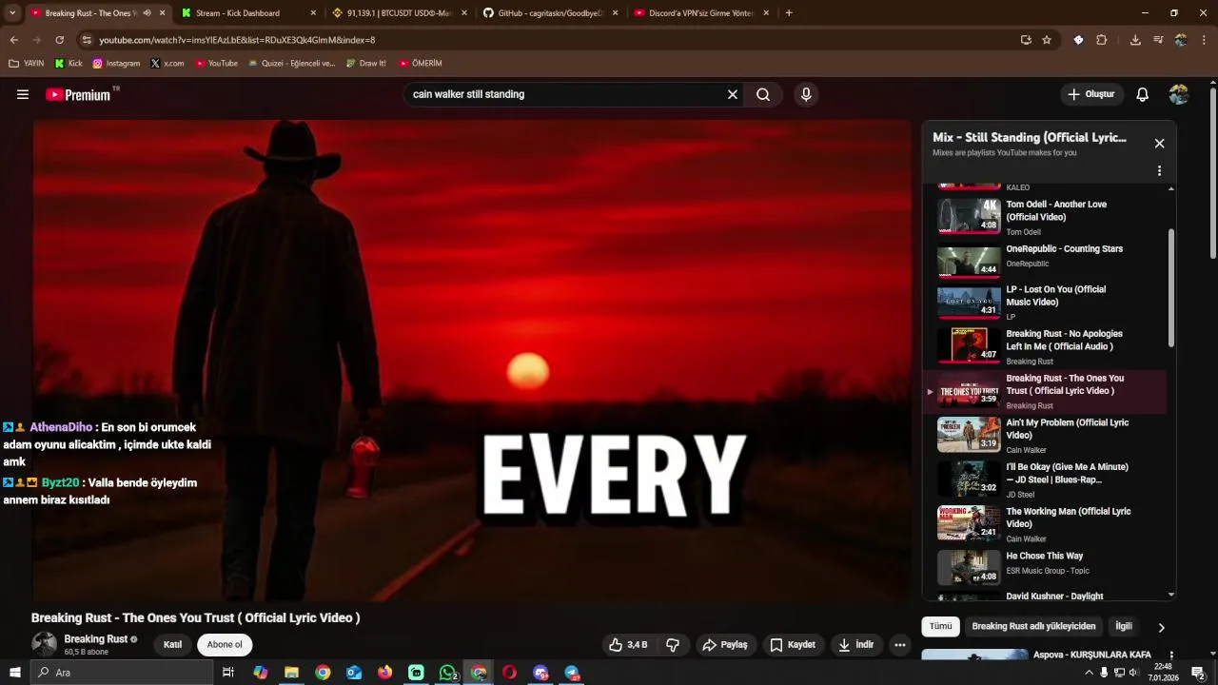Subscribe with Abone ol button

pos(225,644)
